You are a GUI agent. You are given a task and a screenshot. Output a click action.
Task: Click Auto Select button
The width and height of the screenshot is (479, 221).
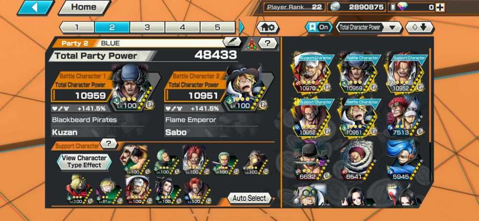[249, 198]
